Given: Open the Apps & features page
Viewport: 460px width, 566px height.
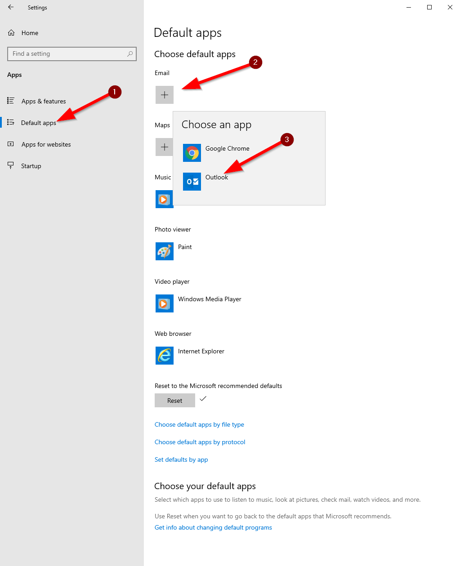Looking at the screenshot, I should point(44,101).
